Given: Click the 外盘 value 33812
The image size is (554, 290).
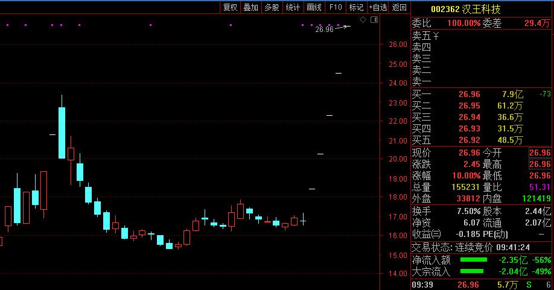Looking at the screenshot, I should [468, 198].
